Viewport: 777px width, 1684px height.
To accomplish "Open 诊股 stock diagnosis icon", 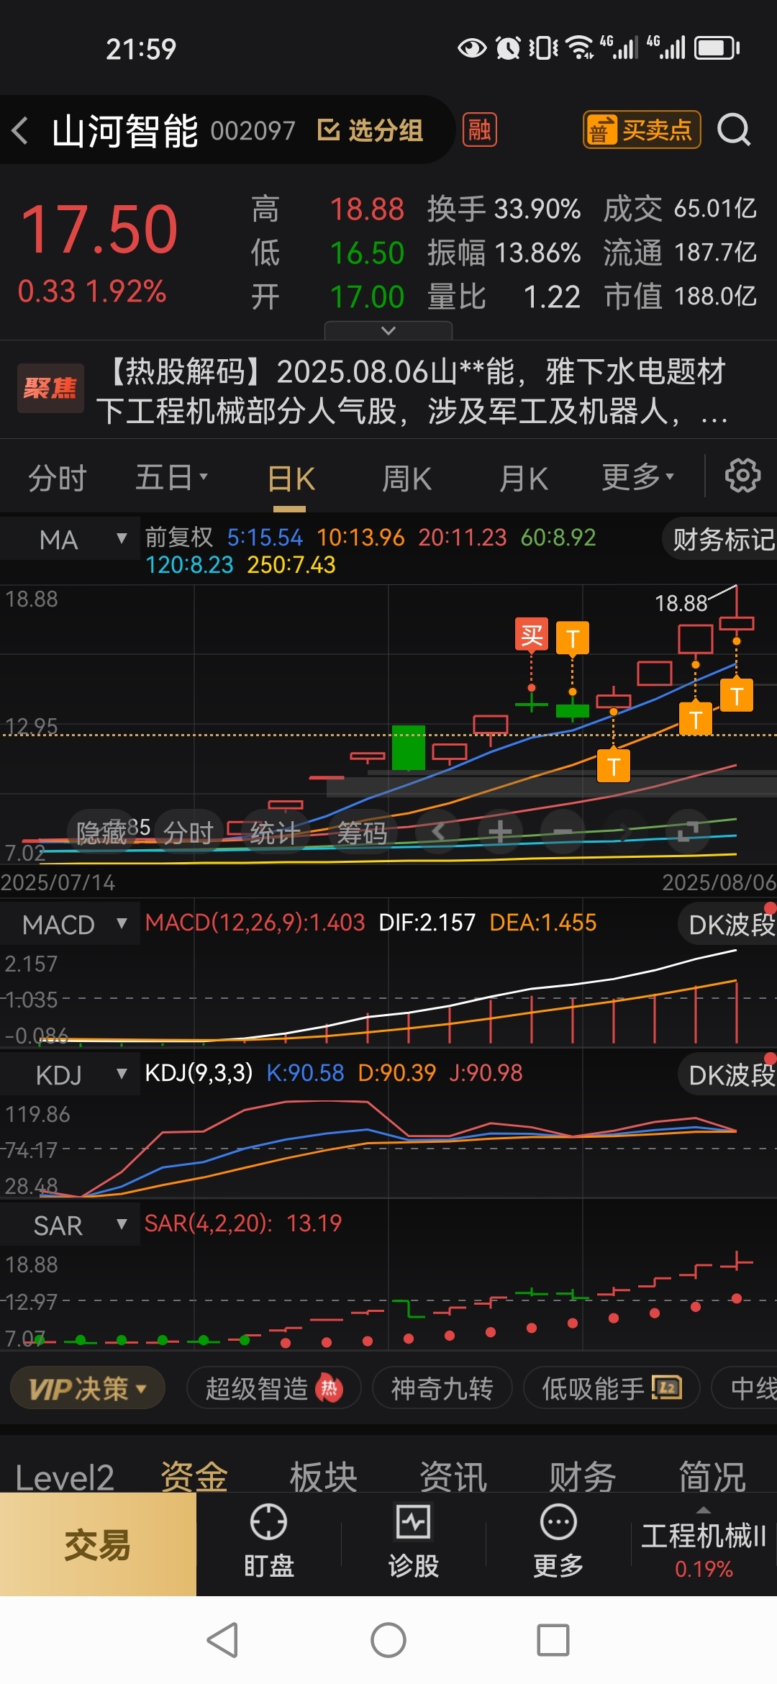I will (414, 1543).
